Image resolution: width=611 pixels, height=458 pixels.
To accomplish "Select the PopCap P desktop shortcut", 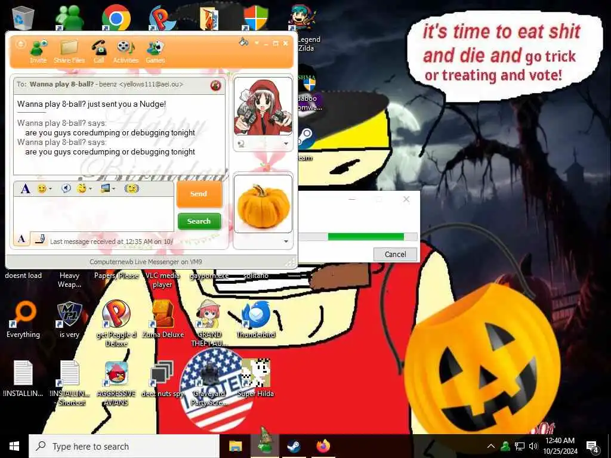I will [162, 17].
